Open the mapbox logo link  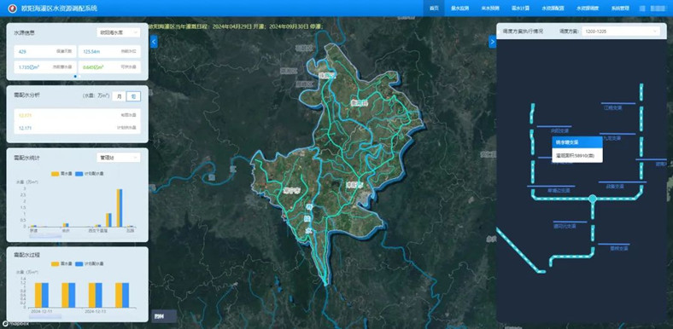(15, 324)
